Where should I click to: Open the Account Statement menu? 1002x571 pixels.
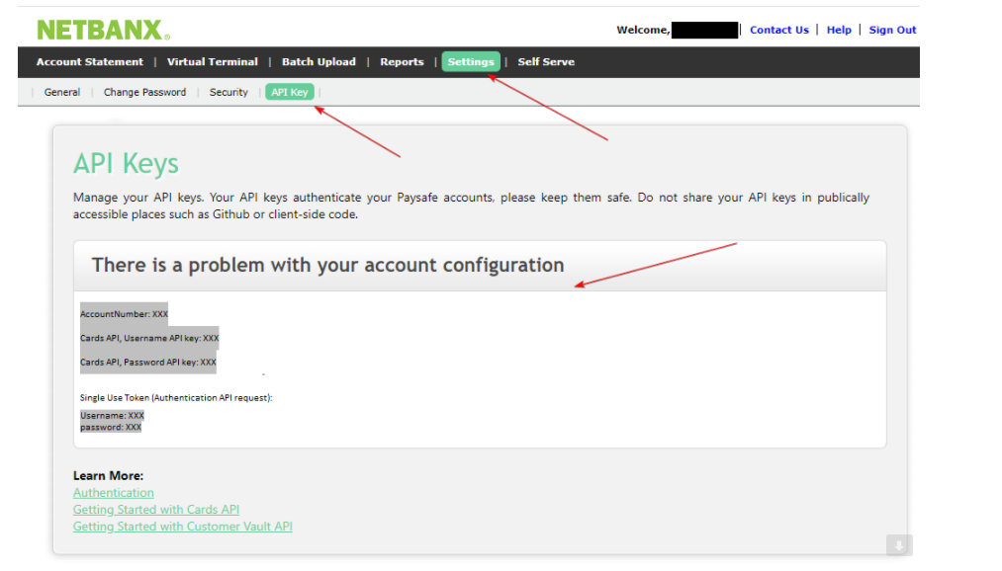click(x=89, y=62)
